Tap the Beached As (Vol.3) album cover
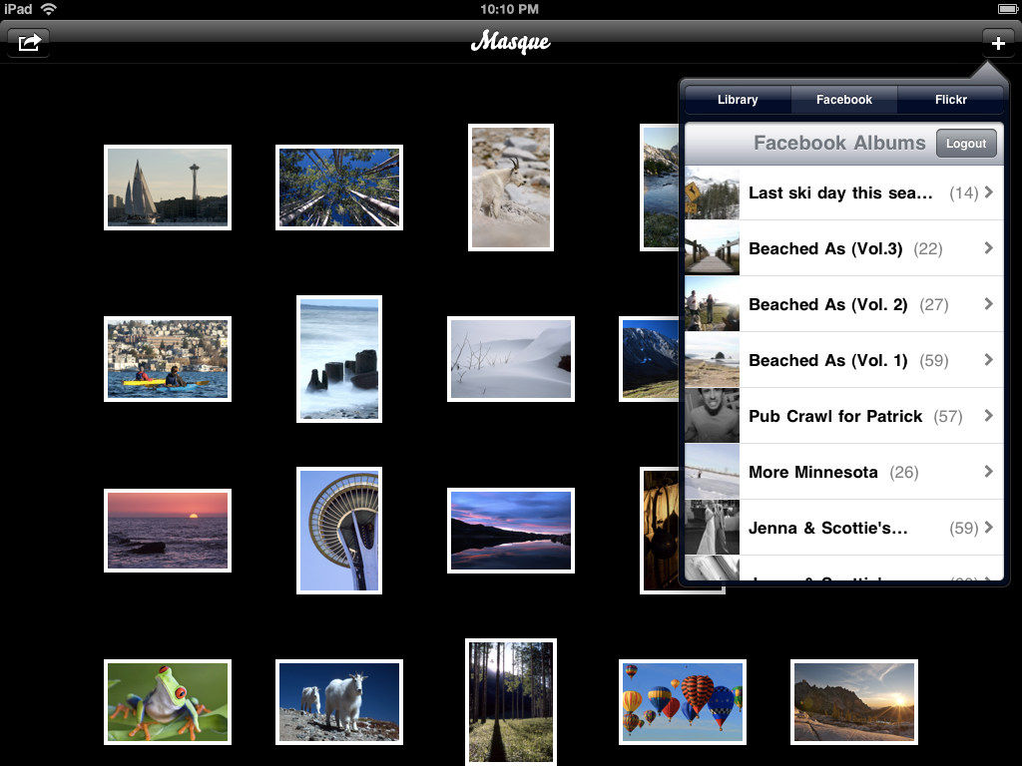1022x766 pixels. 712,248
